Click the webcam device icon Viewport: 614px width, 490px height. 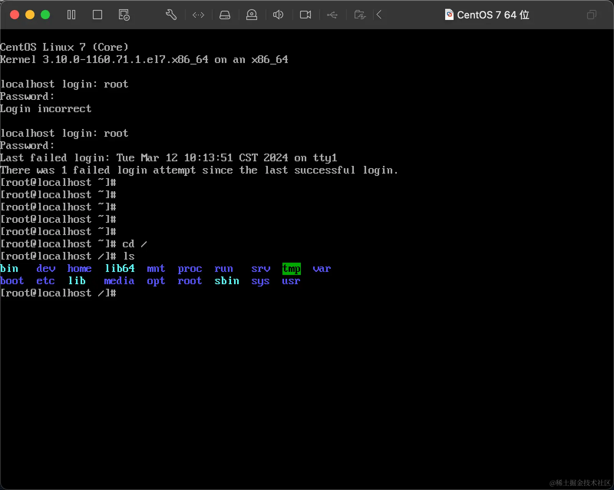(x=252, y=15)
